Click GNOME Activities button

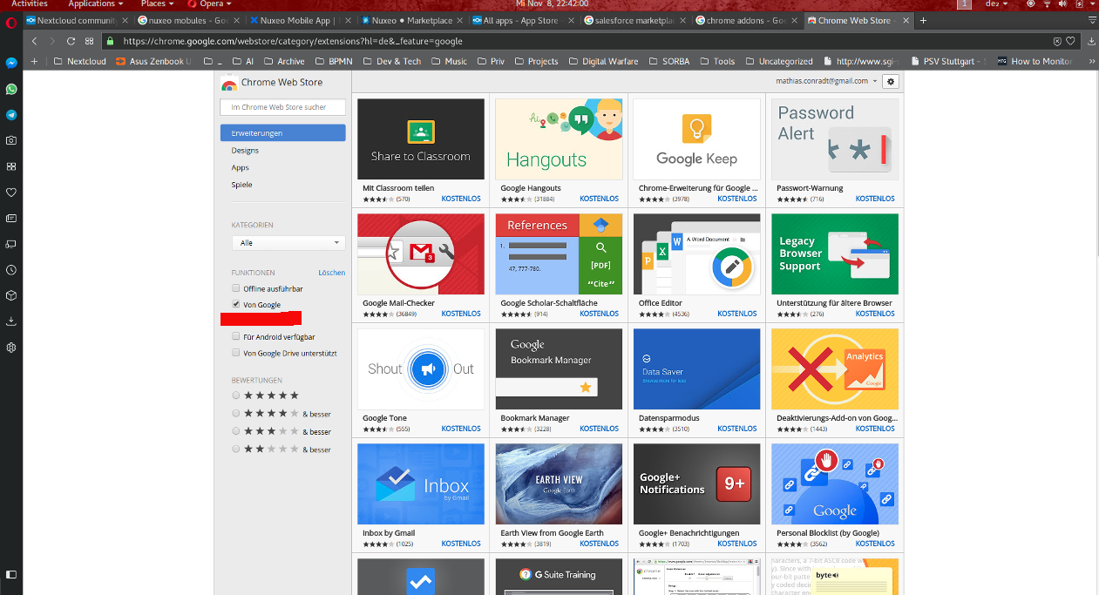30,4
